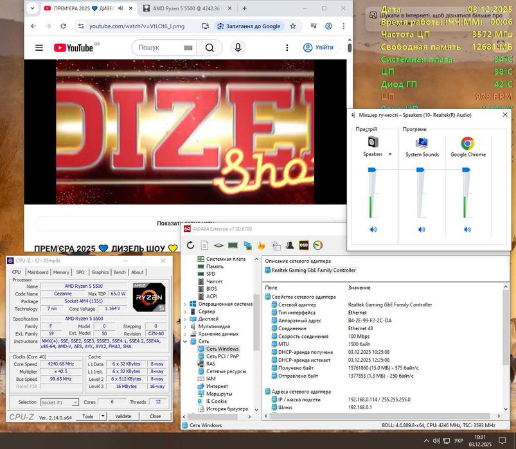
Task: Expand Хранение данных node in AIDA64 tree
Action: [185, 334]
